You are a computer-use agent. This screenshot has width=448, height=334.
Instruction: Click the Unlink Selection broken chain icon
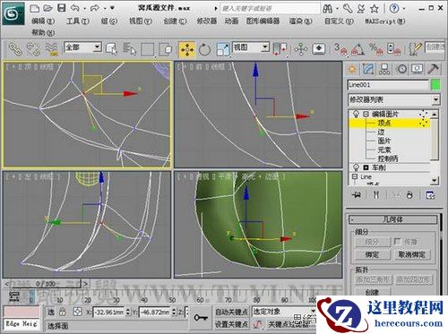[33, 49]
